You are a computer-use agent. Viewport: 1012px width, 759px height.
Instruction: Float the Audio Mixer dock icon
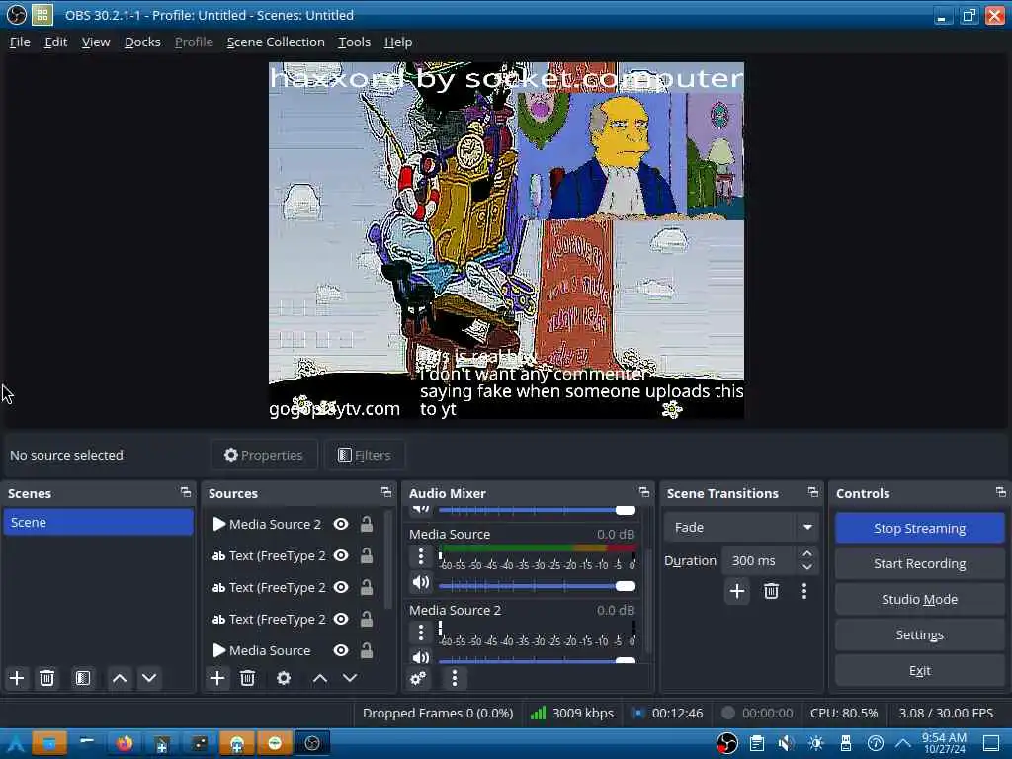644,493
